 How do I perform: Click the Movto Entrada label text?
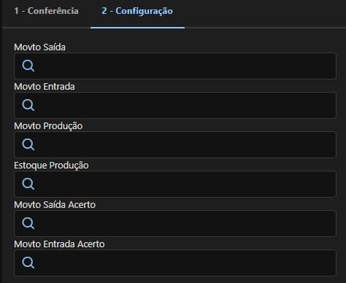(x=45, y=87)
